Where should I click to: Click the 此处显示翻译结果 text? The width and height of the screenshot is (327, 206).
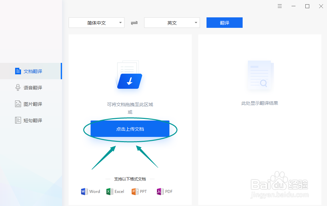[260, 103]
